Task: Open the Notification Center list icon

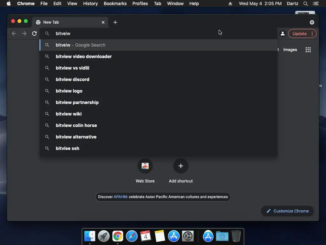Action: 315,4
